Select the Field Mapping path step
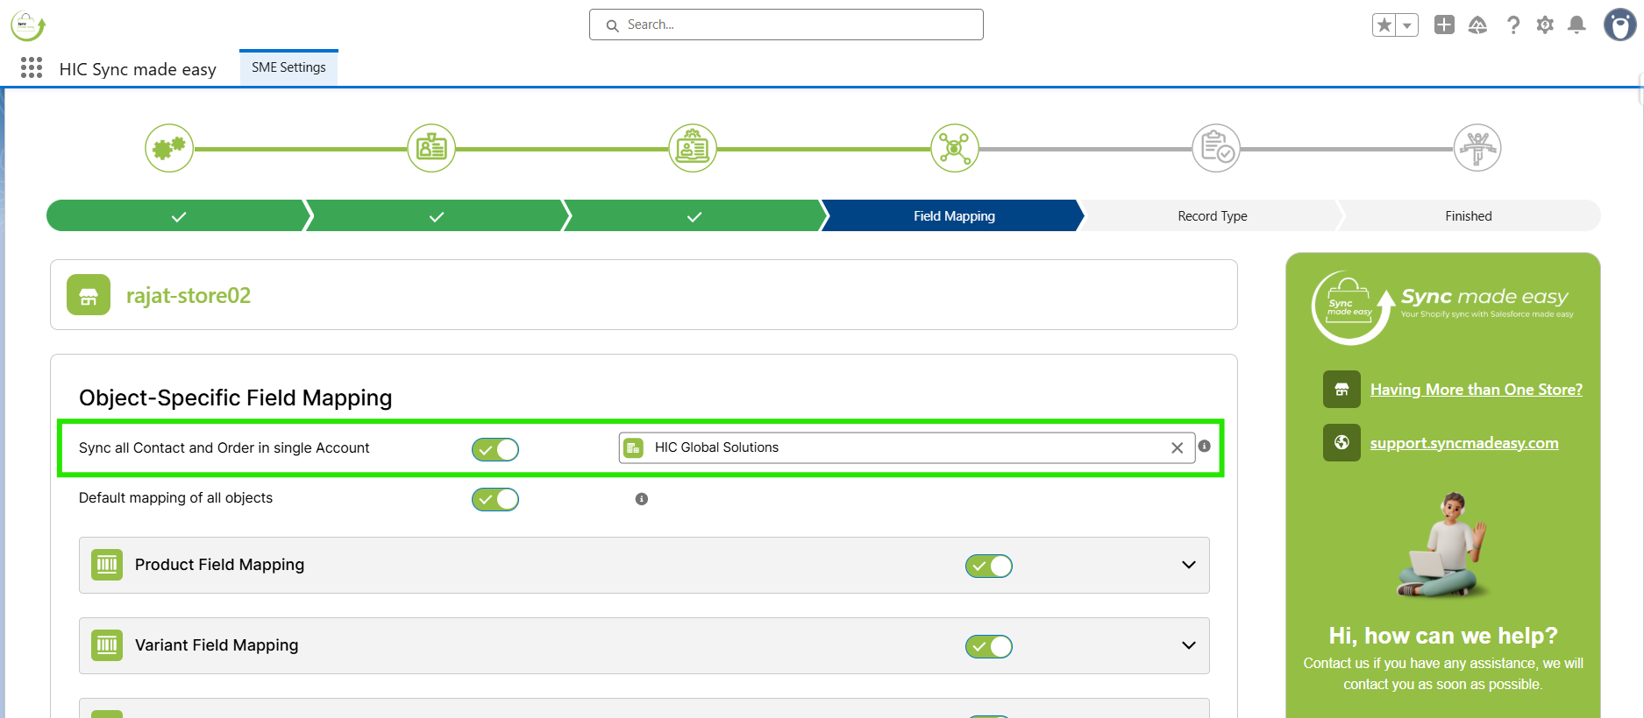Viewport: 1644px width, 718px height. (x=954, y=216)
